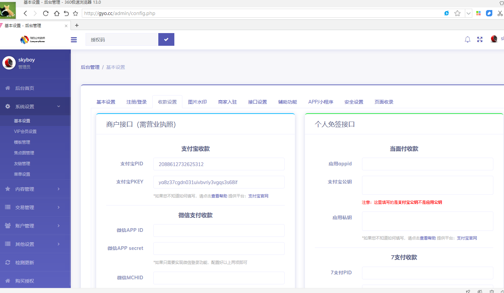The height and width of the screenshot is (293, 504).
Task: Click the 授权码 input field
Action: pyautogui.click(x=122, y=40)
